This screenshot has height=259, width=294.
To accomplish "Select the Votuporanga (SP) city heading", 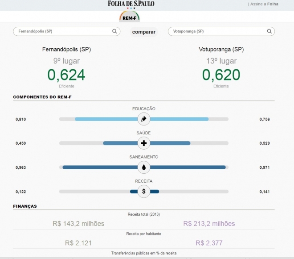I will (x=221, y=49).
